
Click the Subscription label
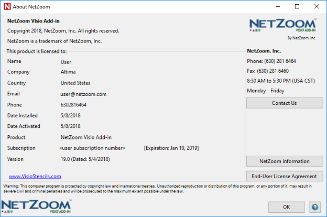point(21,148)
